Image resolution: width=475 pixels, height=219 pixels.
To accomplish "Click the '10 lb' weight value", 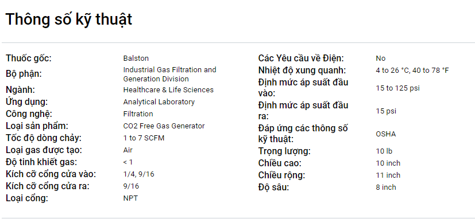I will click(x=384, y=151).
